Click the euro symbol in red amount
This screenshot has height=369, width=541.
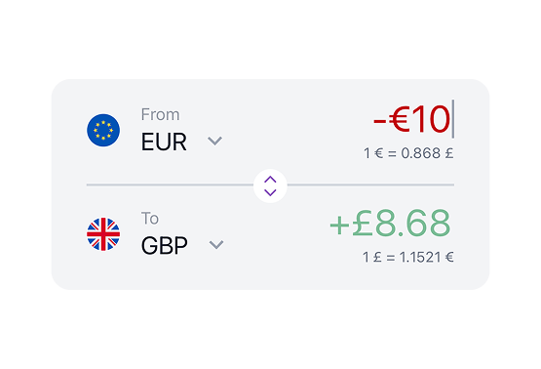pos(400,119)
